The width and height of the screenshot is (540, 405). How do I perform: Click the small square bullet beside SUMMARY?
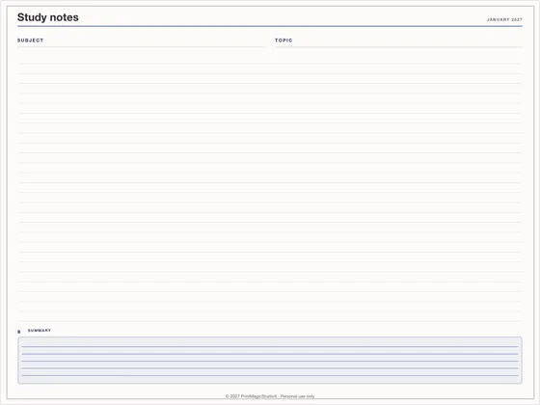click(x=19, y=332)
